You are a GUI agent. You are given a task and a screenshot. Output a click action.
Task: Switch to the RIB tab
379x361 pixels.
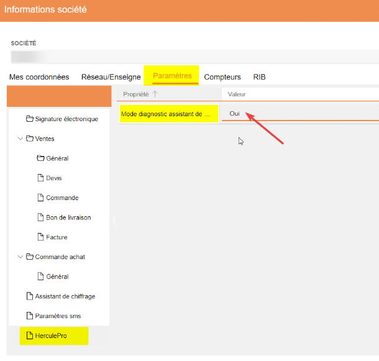(x=259, y=77)
